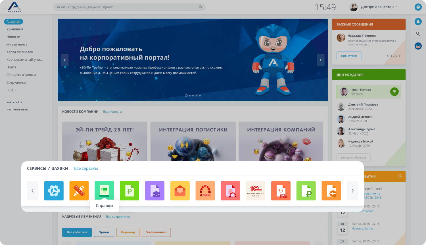Screen dimensions: 426x245
Task: Open the Redmine service icon
Action: (205, 191)
